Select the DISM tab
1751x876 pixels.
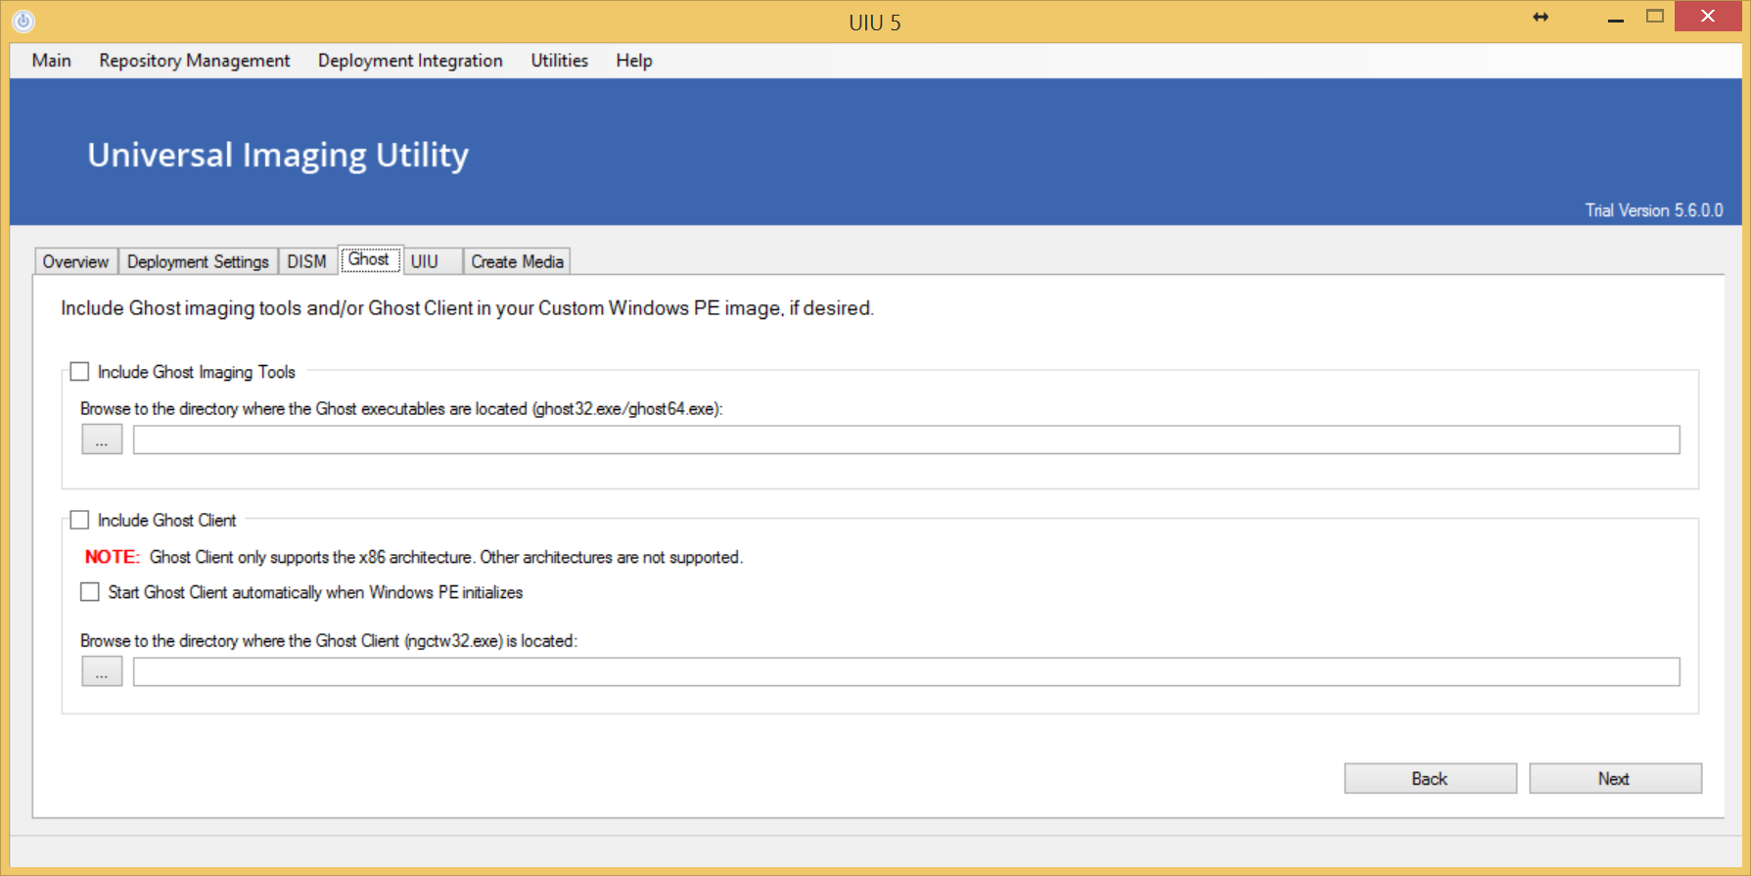[x=306, y=262]
